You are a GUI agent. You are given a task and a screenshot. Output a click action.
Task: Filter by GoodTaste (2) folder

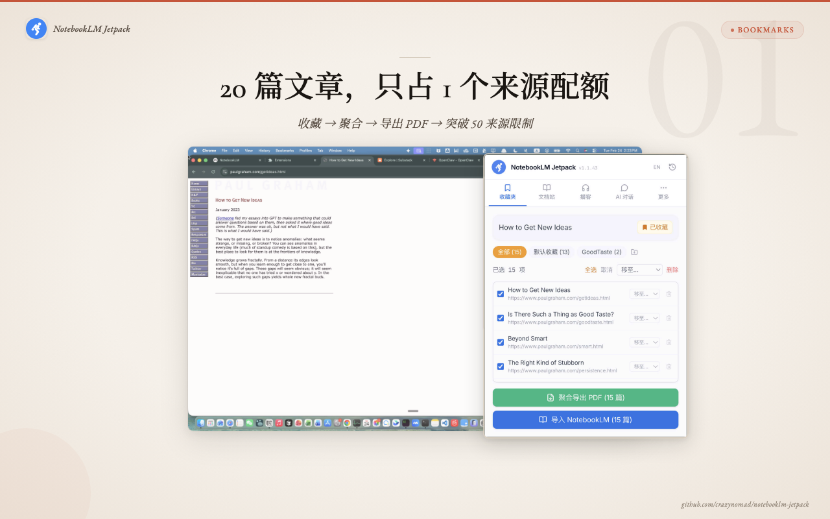point(602,252)
